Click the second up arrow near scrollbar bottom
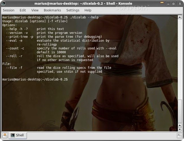Viewport: 184px width, 141px height. click(x=180, y=125)
